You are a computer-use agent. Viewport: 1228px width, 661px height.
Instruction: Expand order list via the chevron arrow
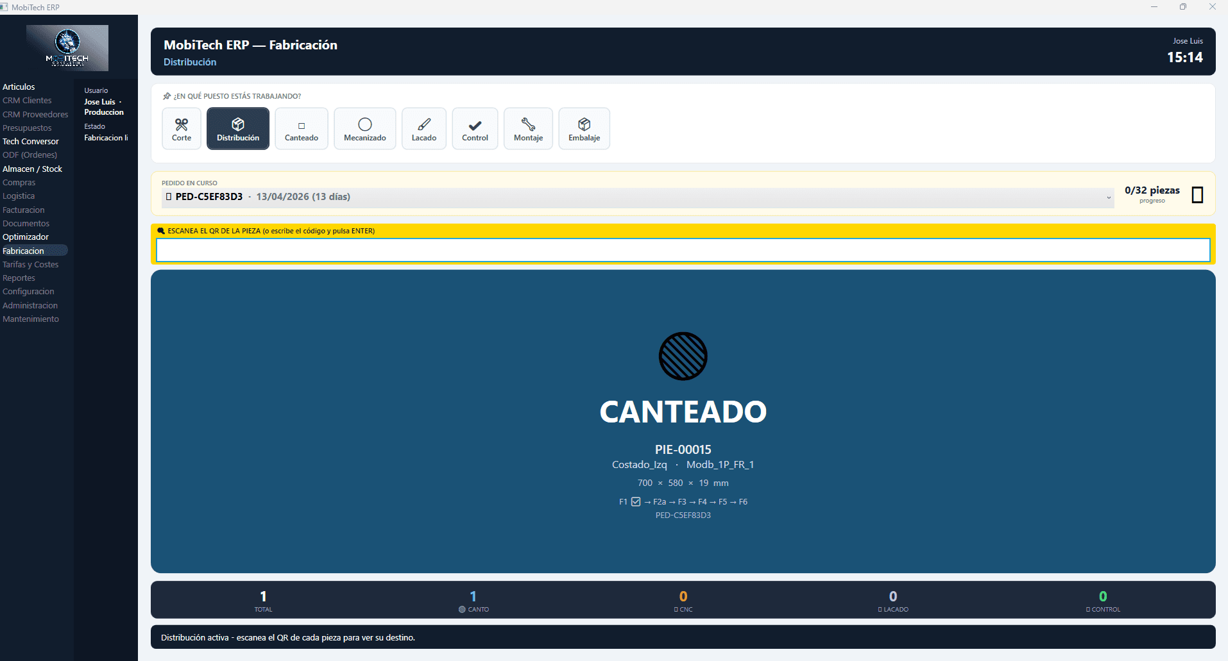(1108, 197)
